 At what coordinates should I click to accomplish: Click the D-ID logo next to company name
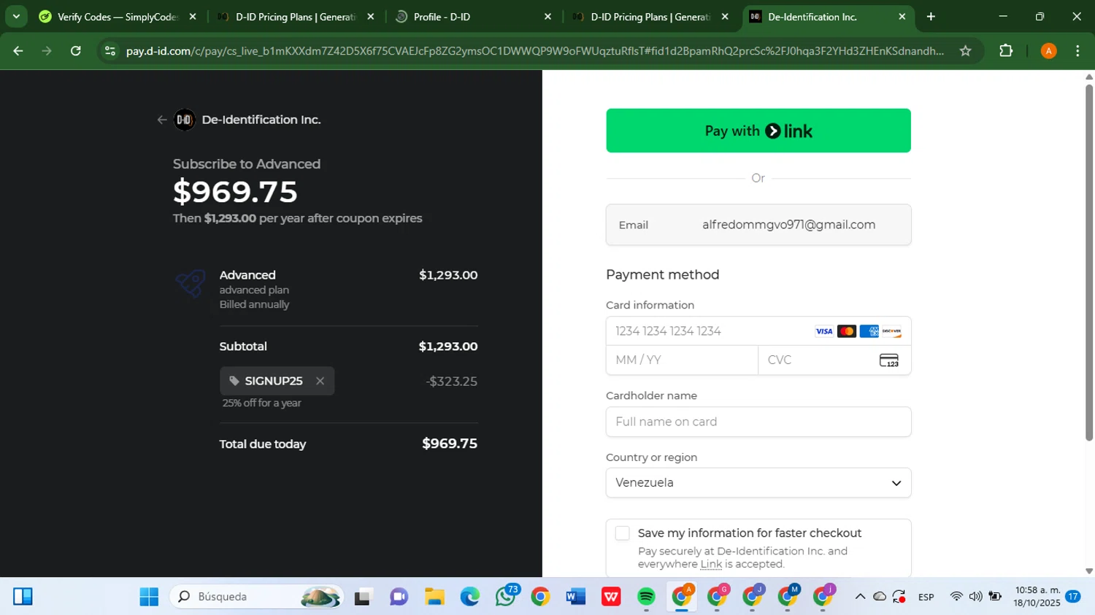pyautogui.click(x=185, y=120)
